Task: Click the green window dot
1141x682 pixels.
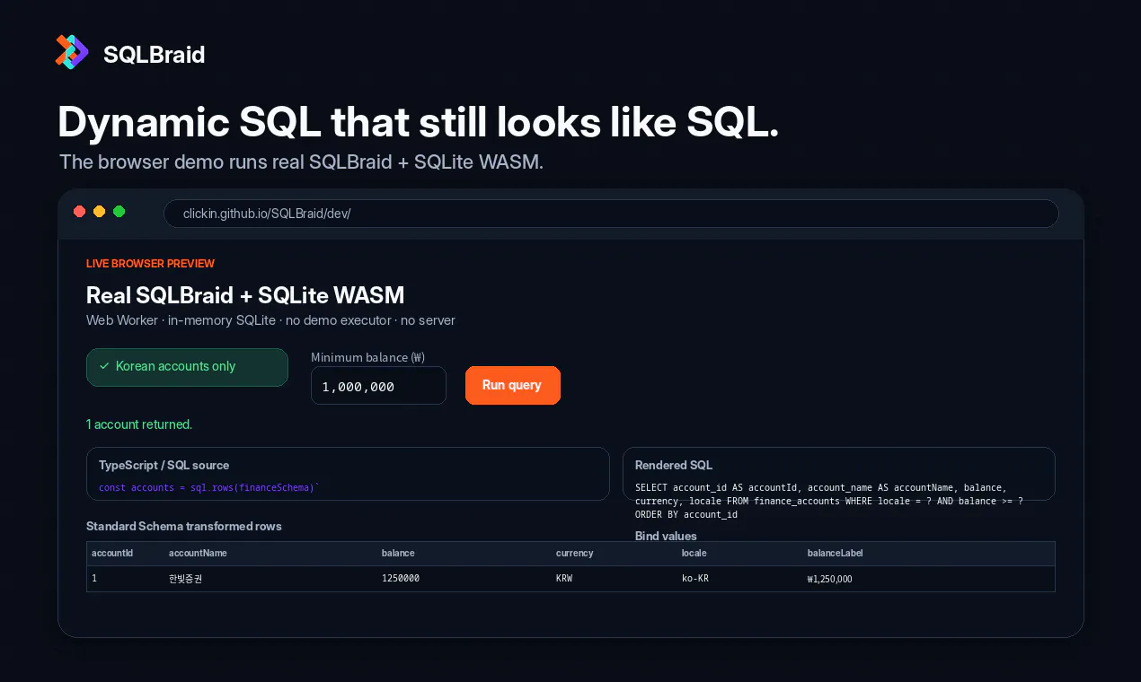Action: coord(119,212)
